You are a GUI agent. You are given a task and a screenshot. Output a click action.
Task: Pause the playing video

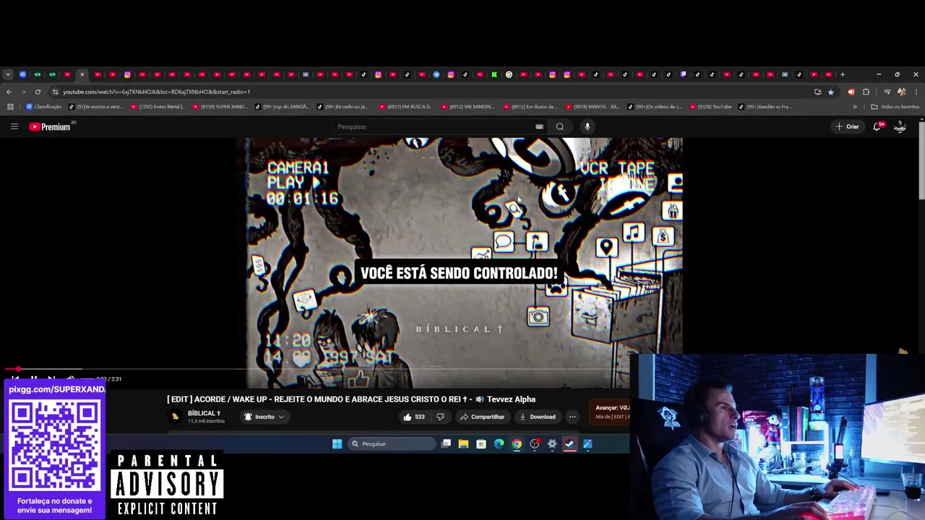click(33, 378)
